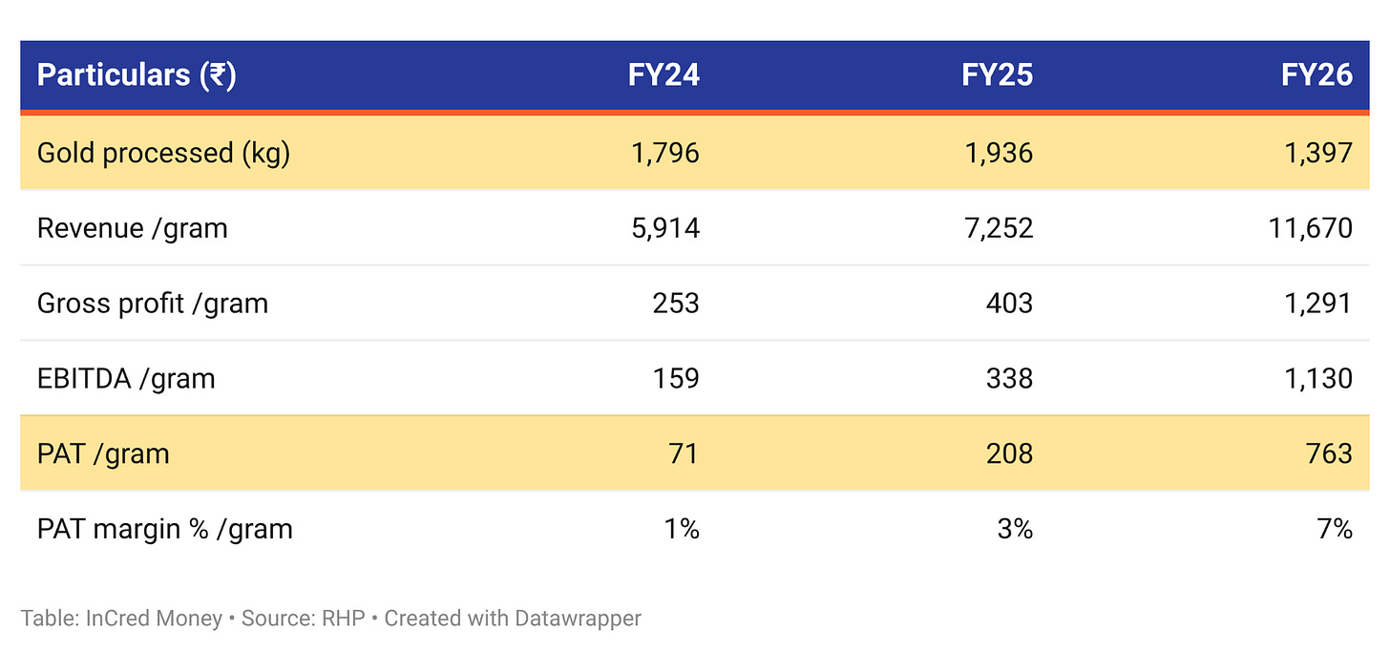The image size is (1390, 652).
Task: Click the FY24 PAT margin value 1%
Action: (x=682, y=529)
